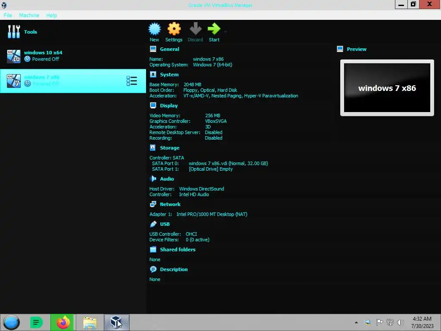
Task: Click the windows 7 x86.vdi disk entry
Action: pos(228,163)
